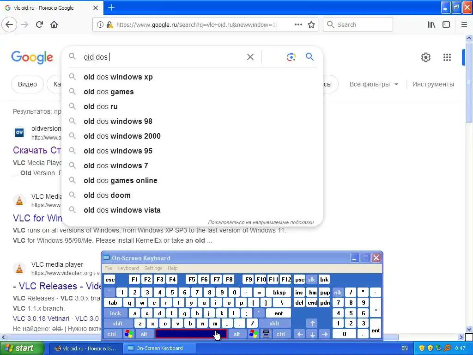Toggle the left alt key
Viewport: 473px width, 355px height.
pyautogui.click(x=144, y=334)
